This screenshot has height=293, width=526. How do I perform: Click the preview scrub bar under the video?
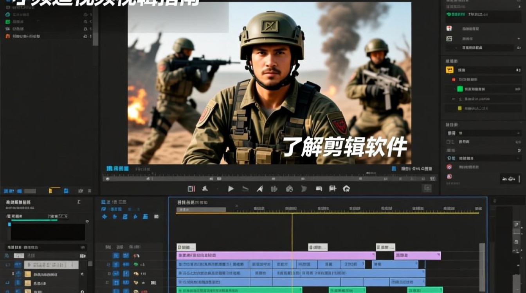click(270, 178)
